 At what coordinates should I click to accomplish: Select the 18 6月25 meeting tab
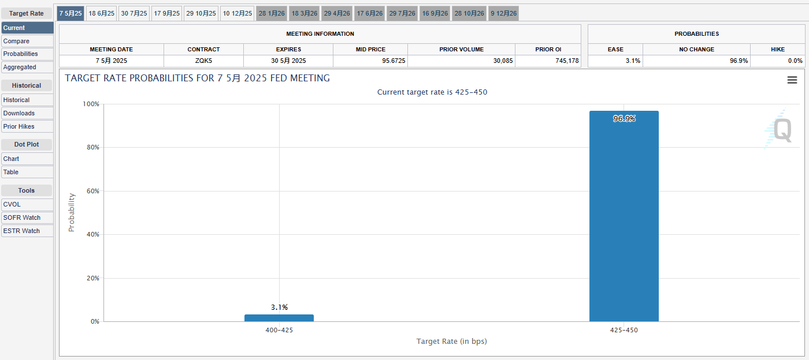[102, 13]
